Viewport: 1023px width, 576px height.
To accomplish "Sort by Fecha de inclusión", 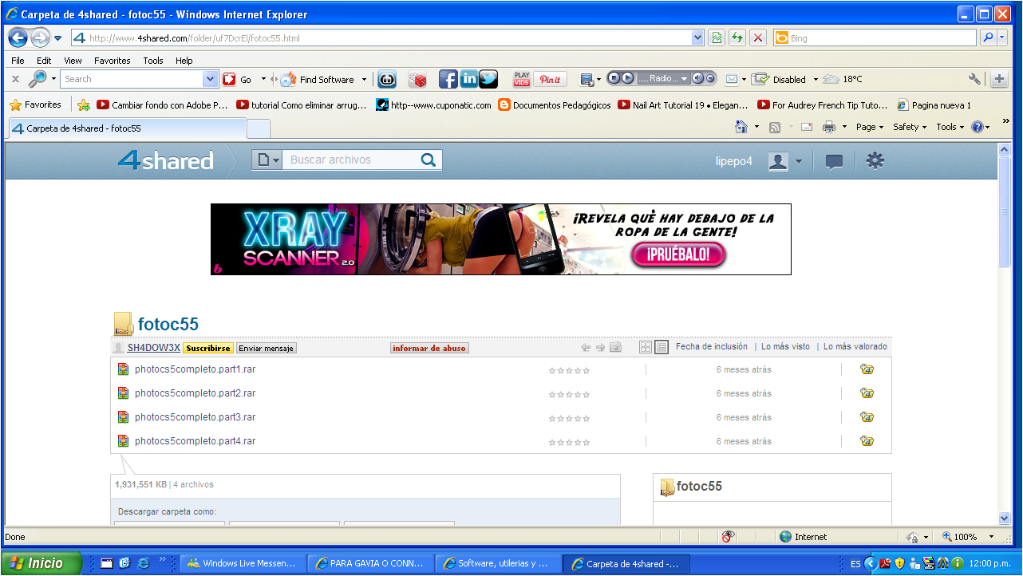I will (712, 347).
